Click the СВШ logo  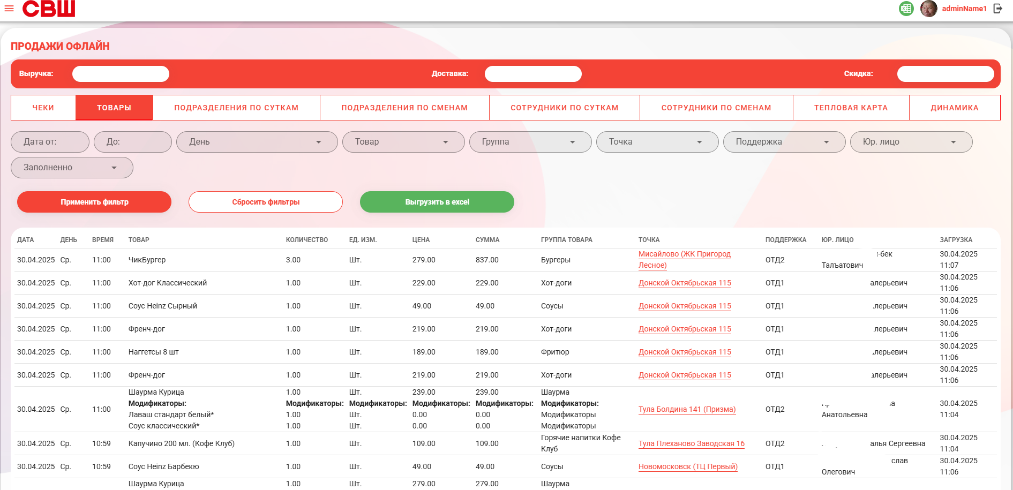(x=49, y=9)
